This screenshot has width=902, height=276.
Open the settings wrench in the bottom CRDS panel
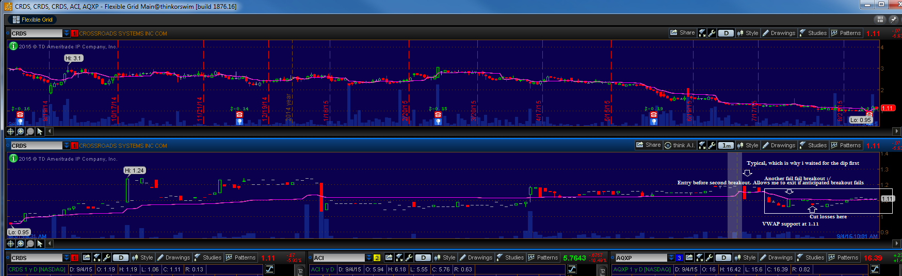(106, 257)
